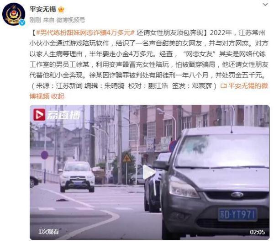Click the Ford emblem on the car
Viewport: 274px width, 244px height.
tap(237, 195)
